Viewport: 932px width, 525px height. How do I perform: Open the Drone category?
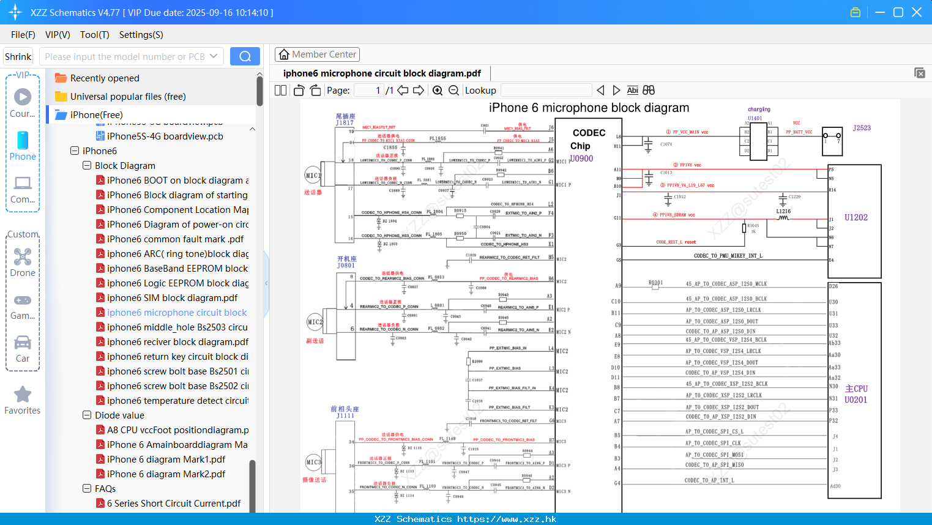[23, 262]
